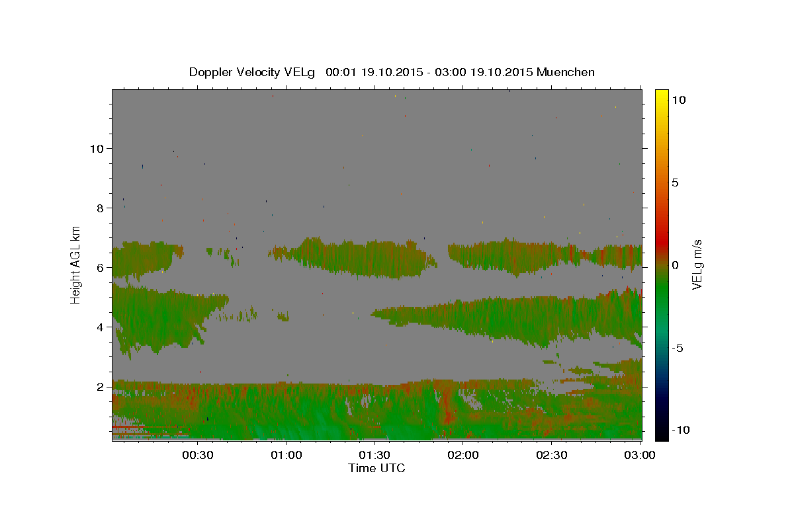Click the 01:30 time tick label
This screenshot has height=529, width=794.
(x=375, y=455)
